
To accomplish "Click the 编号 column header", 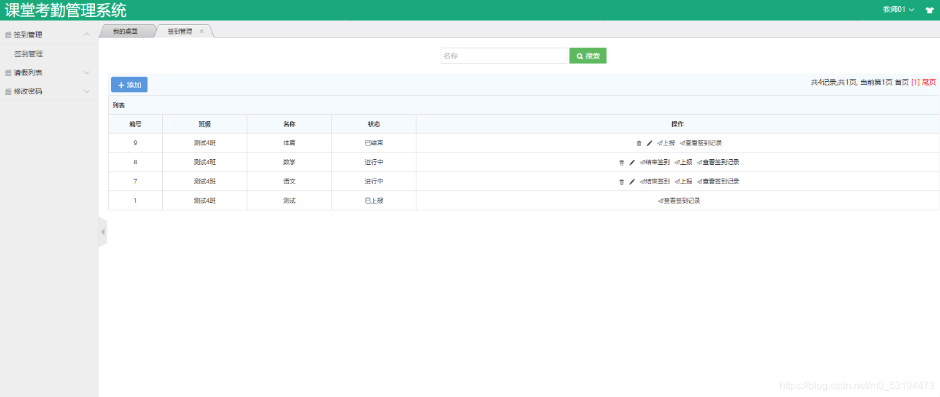I will [135, 124].
